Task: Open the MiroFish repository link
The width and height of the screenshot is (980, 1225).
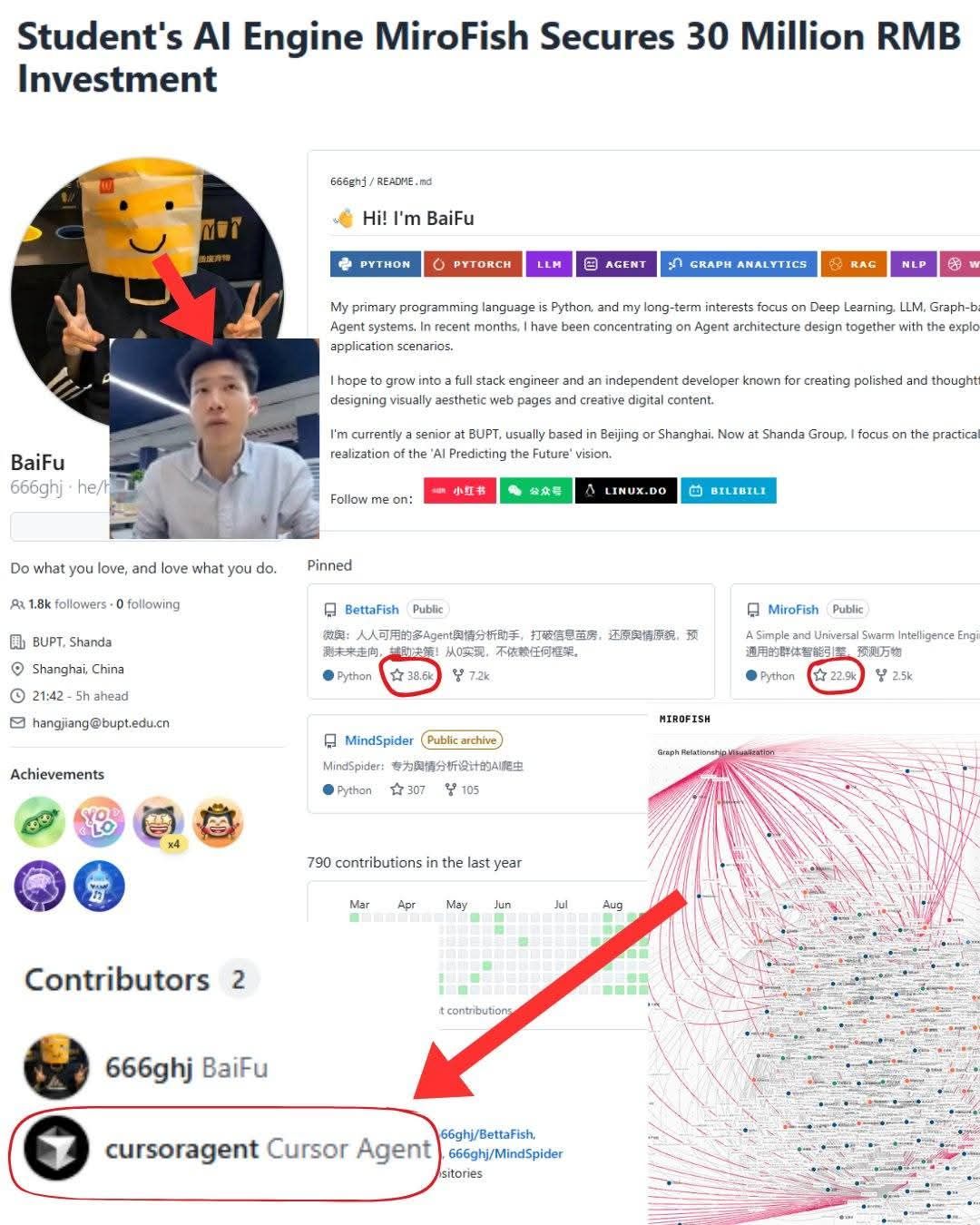Action: click(x=793, y=610)
